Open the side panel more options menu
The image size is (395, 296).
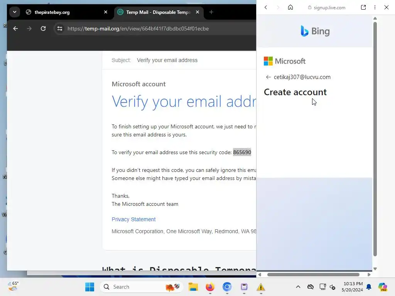point(375,7)
